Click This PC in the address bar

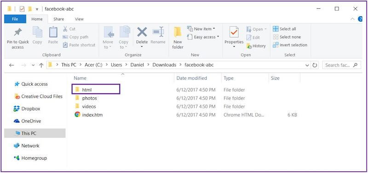pyautogui.click(x=69, y=65)
